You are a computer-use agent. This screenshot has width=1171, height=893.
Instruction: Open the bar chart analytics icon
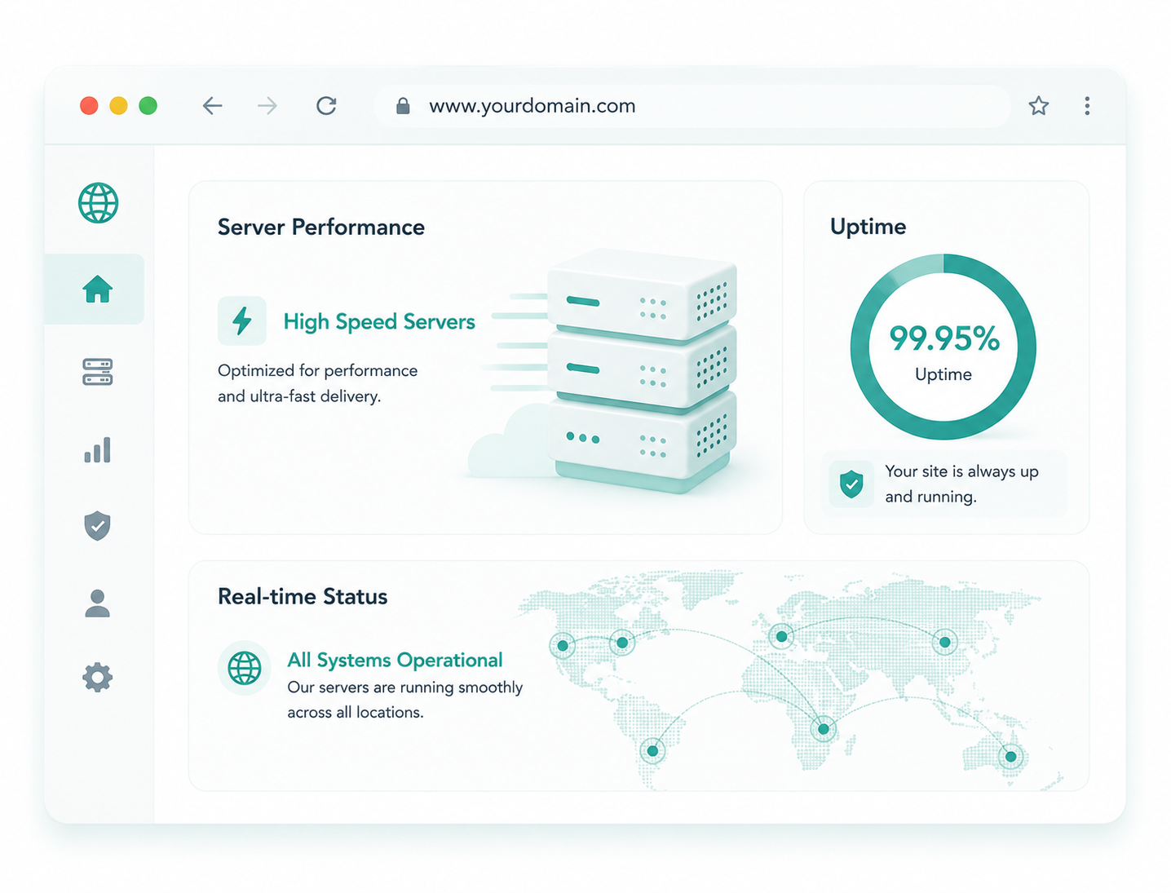97,449
